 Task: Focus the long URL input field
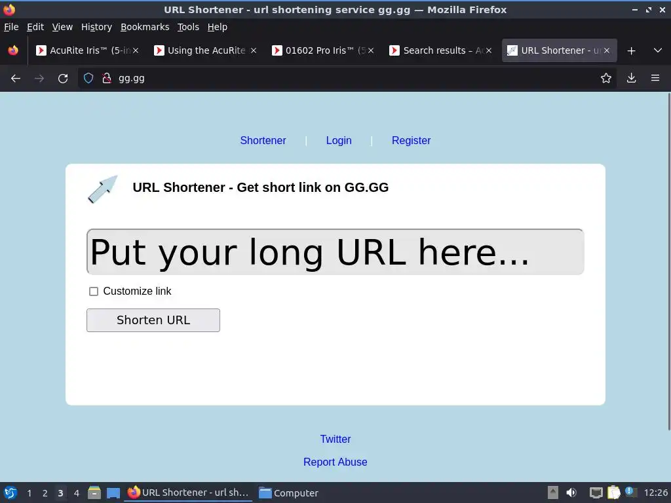[335, 252]
